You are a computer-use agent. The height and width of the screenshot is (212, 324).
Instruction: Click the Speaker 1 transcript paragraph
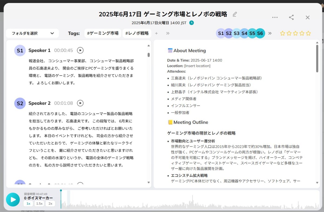[x=81, y=72]
